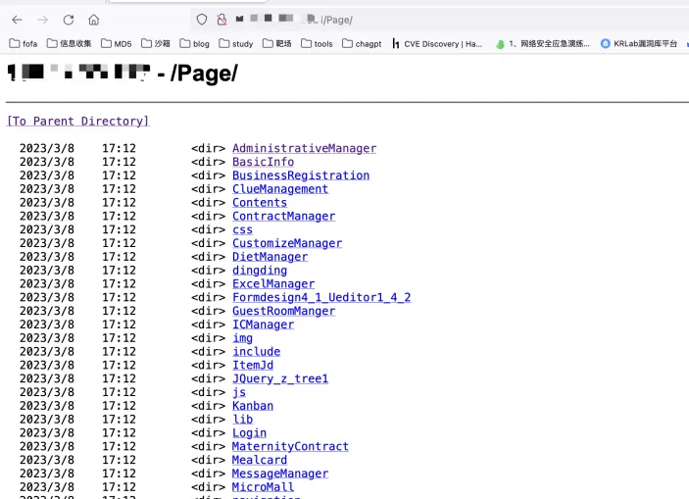
Task: Open the MaternityContract directory
Action: click(x=290, y=447)
